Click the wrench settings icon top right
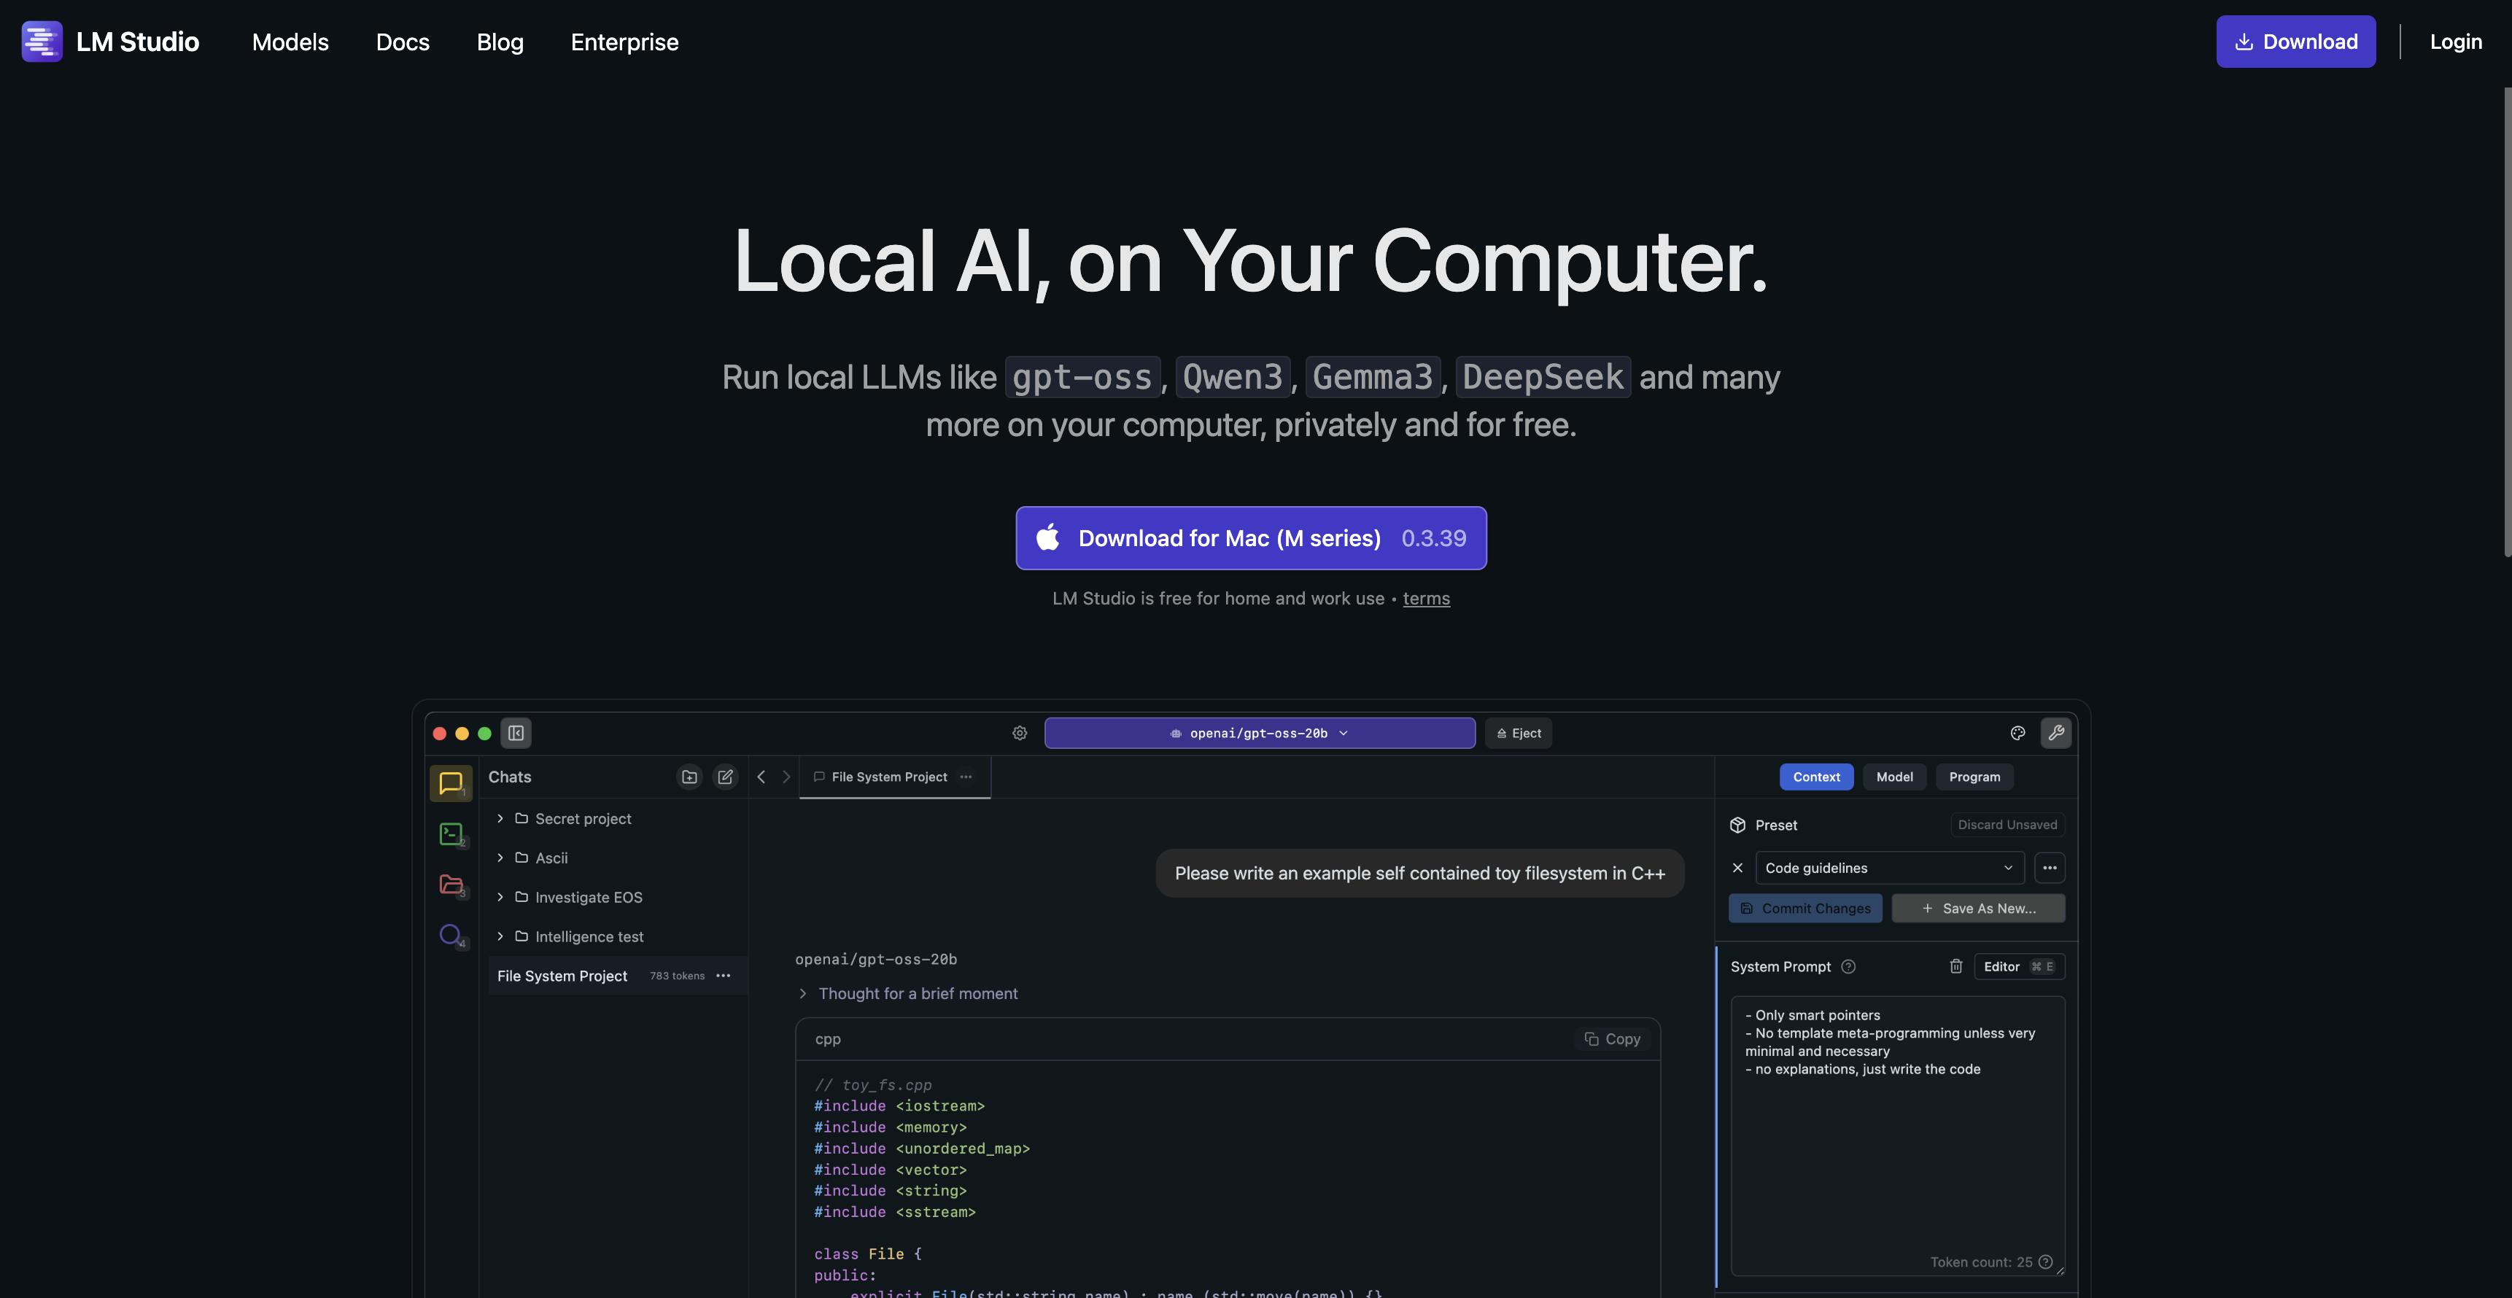 coord(2055,734)
